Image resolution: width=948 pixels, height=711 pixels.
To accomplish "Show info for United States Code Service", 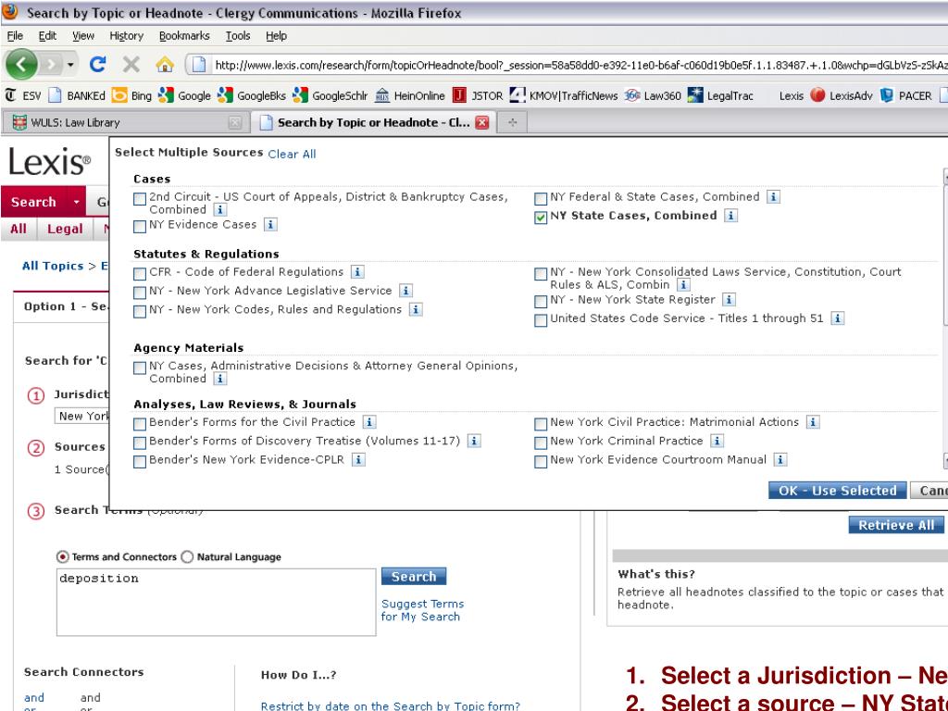I will click(837, 318).
